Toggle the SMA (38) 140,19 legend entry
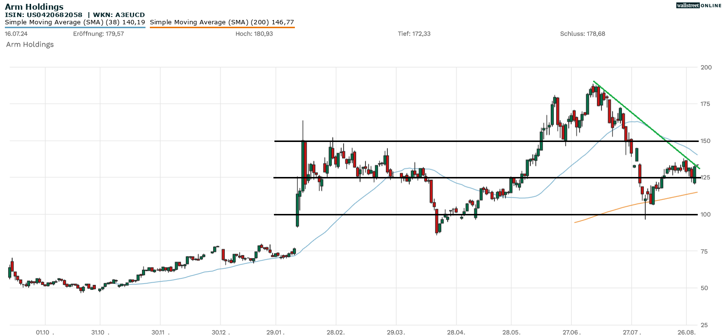This screenshot has height=335, width=725. click(75, 22)
